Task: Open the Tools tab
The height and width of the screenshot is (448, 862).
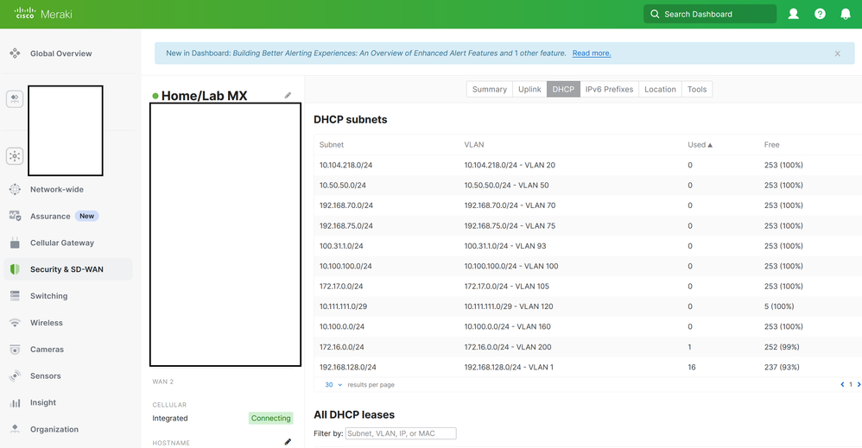Action: (696, 89)
